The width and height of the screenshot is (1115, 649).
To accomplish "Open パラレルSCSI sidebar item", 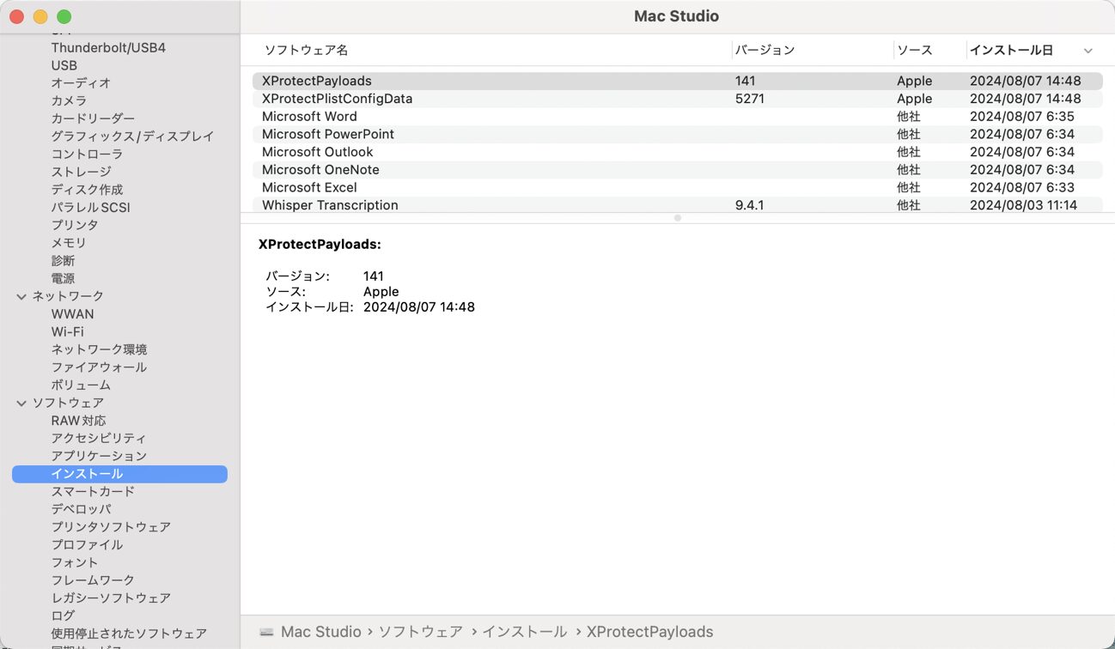I will [90, 207].
